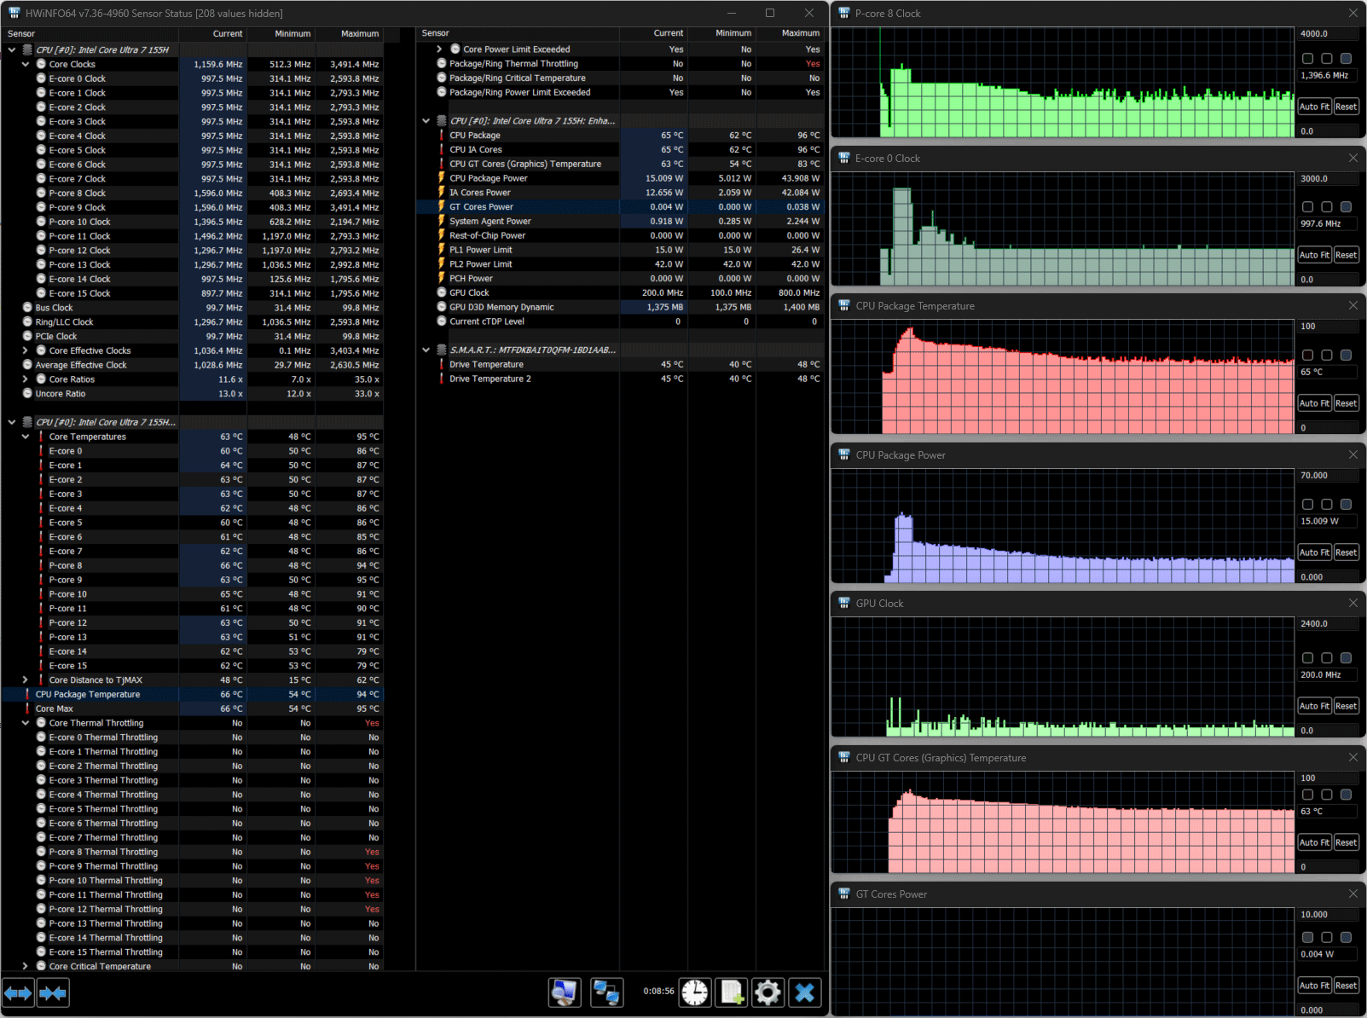Click the expand columns double-arrow icon
The width and height of the screenshot is (1367, 1018).
click(18, 992)
